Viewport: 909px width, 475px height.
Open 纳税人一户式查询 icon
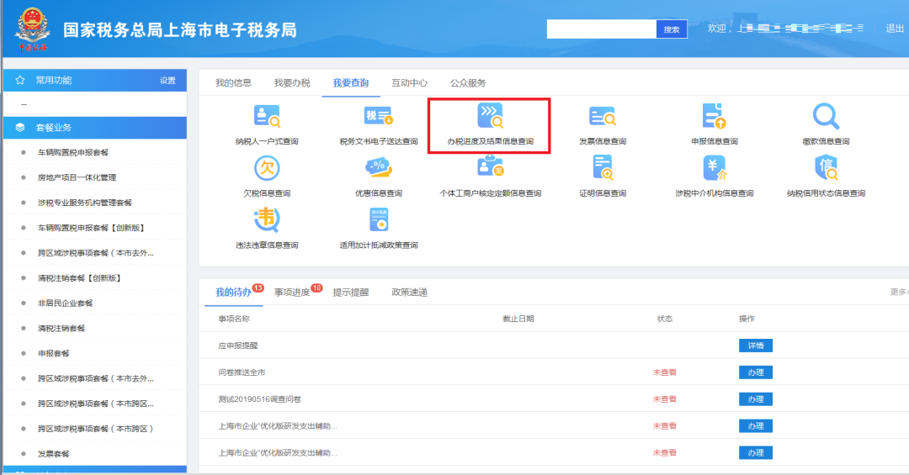pos(267,116)
